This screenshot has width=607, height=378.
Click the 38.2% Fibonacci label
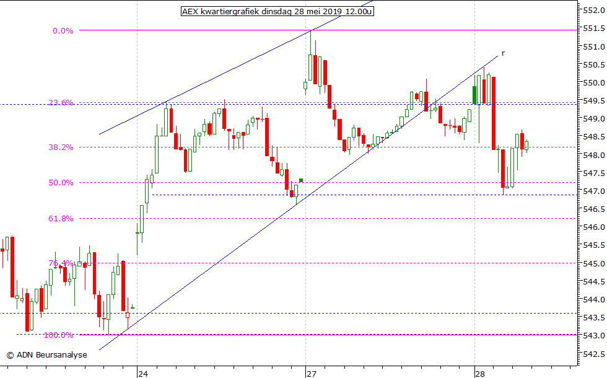tap(61, 147)
